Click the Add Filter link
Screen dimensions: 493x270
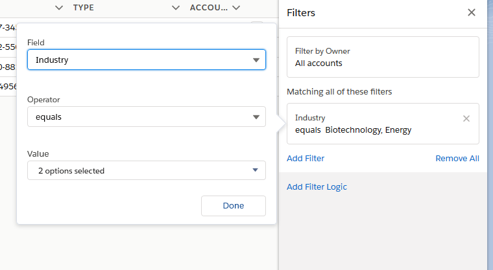pyautogui.click(x=306, y=159)
